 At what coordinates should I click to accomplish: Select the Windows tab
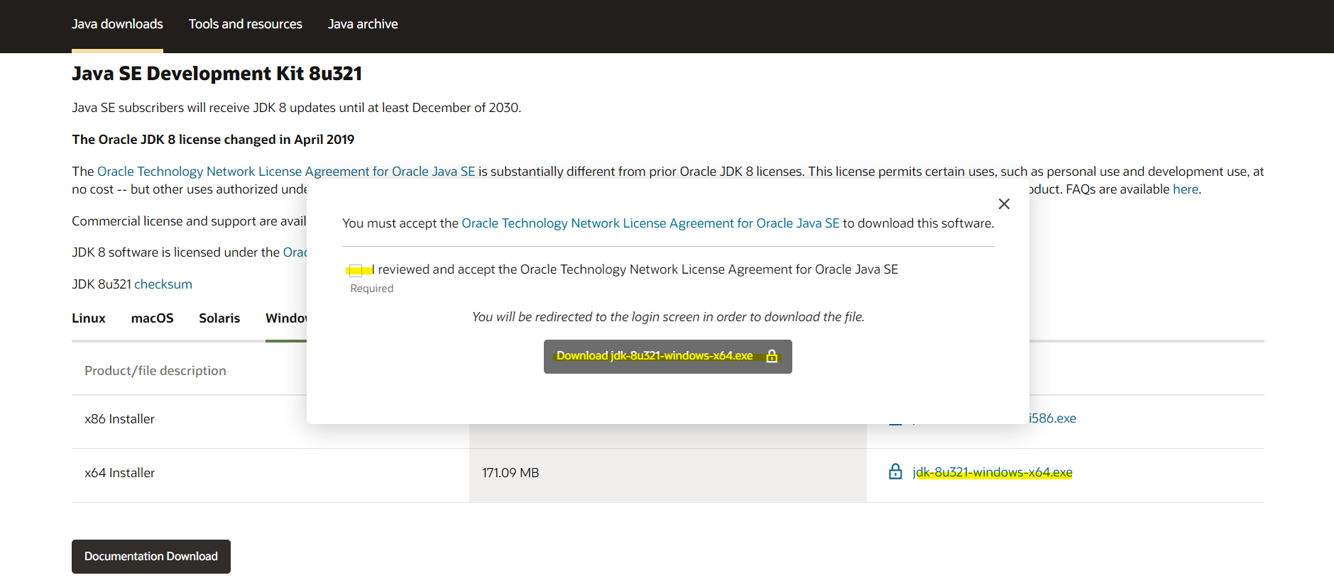coord(286,318)
